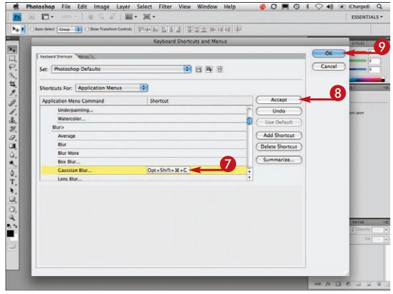393x294 pixels.
Task: Select the Move tool in toolbox
Action: click(x=12, y=50)
